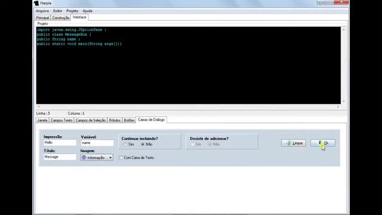
Task: Open the Arquivo menu
Action: pos(42,11)
